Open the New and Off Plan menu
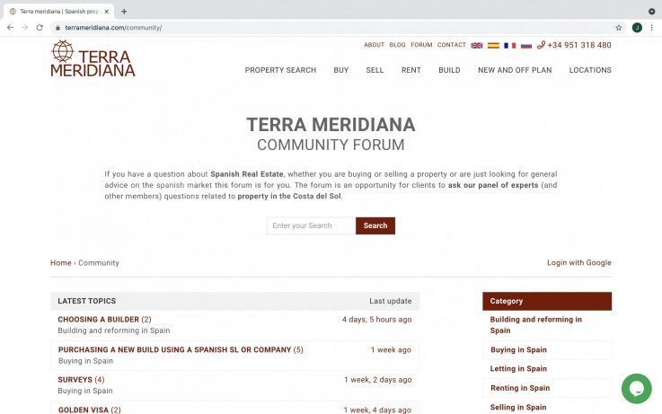 pyautogui.click(x=515, y=70)
